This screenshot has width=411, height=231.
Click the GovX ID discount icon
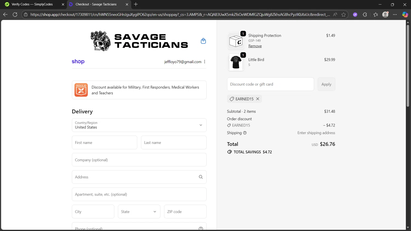coord(81,90)
